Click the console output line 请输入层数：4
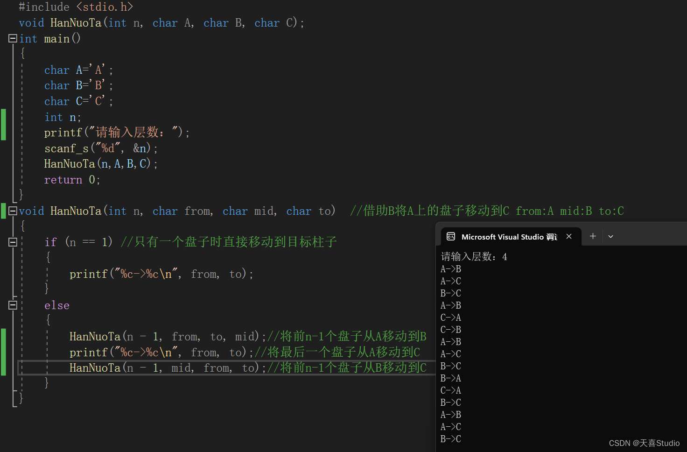The height and width of the screenshot is (452, 687). (x=474, y=256)
